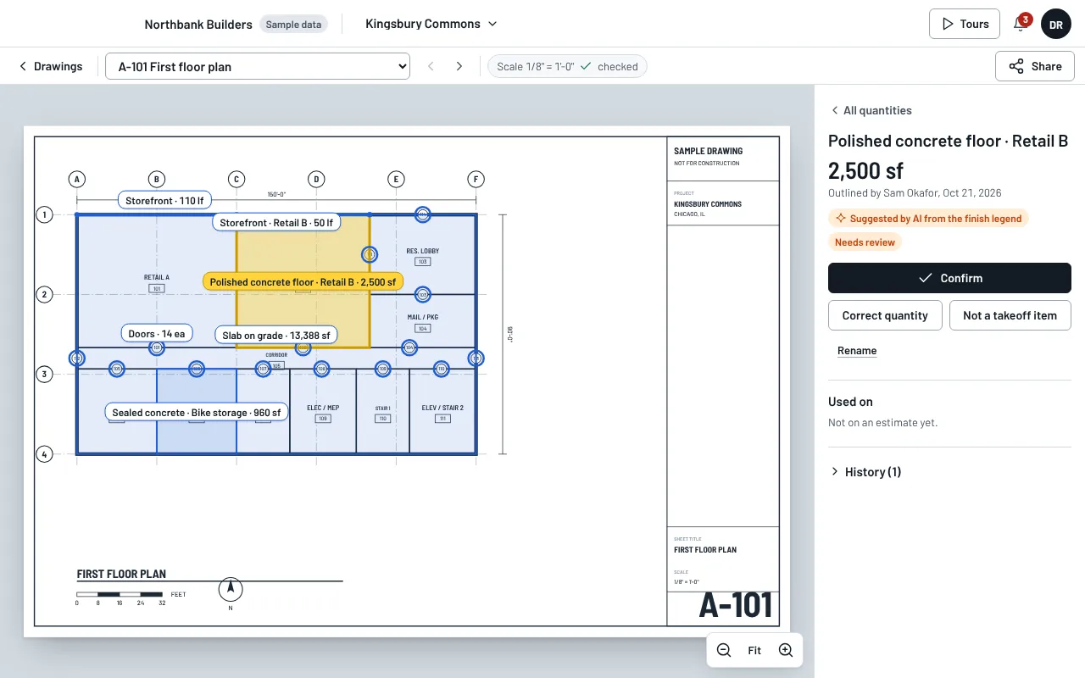Click Correct quantity
This screenshot has height=678, width=1085.
click(x=885, y=315)
